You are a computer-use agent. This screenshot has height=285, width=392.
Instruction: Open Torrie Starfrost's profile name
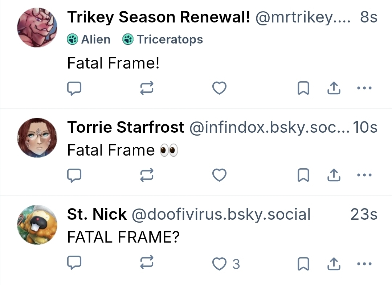126,127
